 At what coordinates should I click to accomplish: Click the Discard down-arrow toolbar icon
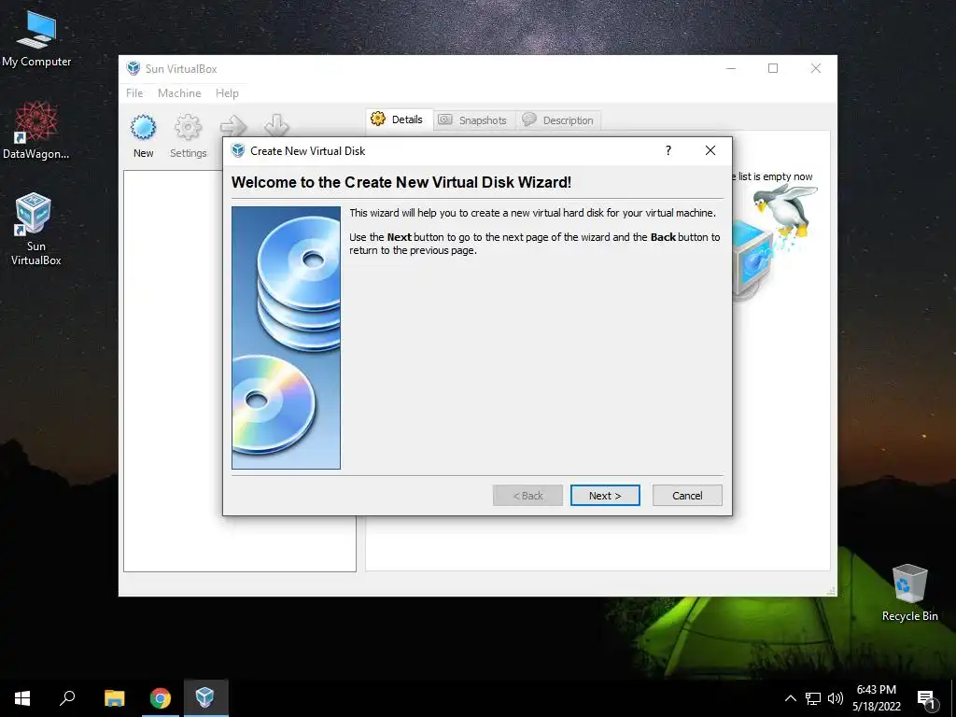point(276,125)
